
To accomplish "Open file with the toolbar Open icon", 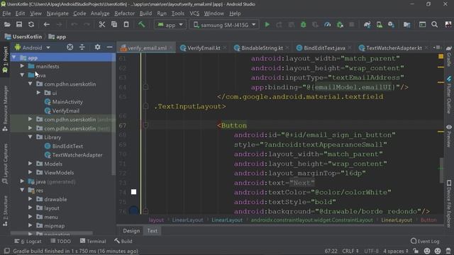I will point(7,25).
